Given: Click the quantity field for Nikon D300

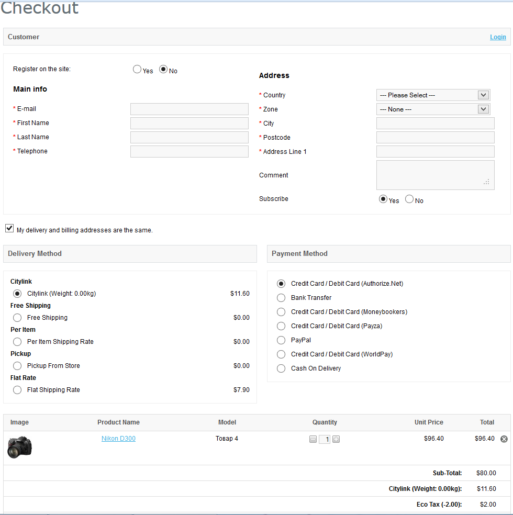Looking at the screenshot, I should click(x=325, y=439).
